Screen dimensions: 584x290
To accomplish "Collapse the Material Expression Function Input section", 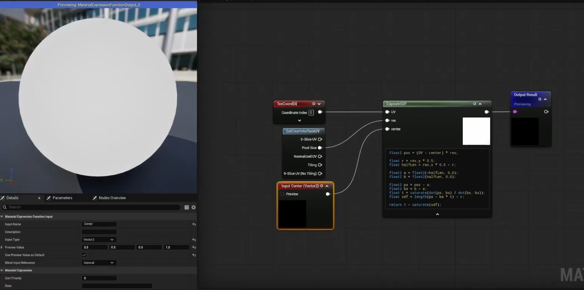I will coord(2,217).
